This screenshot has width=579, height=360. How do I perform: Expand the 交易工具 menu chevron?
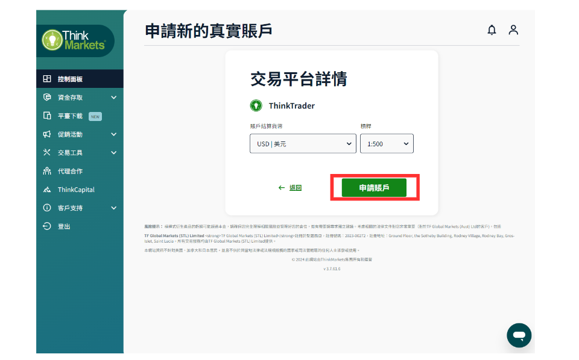click(114, 153)
